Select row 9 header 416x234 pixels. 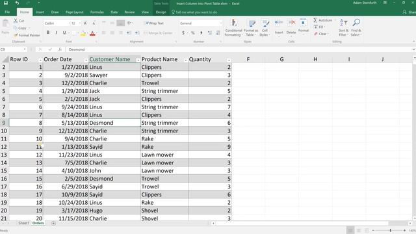click(4, 123)
